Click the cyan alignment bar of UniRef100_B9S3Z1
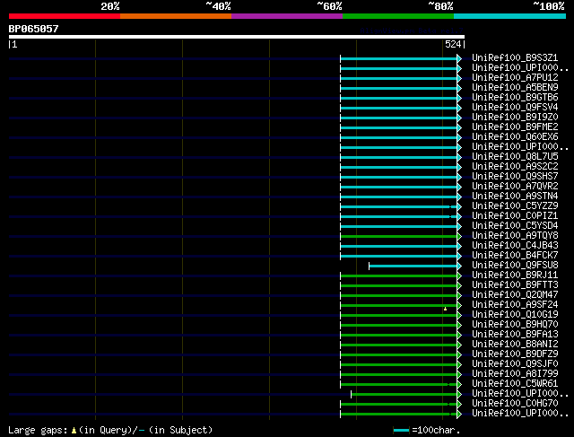 (398, 58)
